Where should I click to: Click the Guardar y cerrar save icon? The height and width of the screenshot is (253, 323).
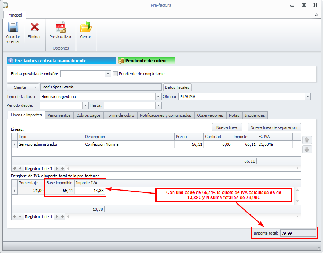(x=13, y=27)
